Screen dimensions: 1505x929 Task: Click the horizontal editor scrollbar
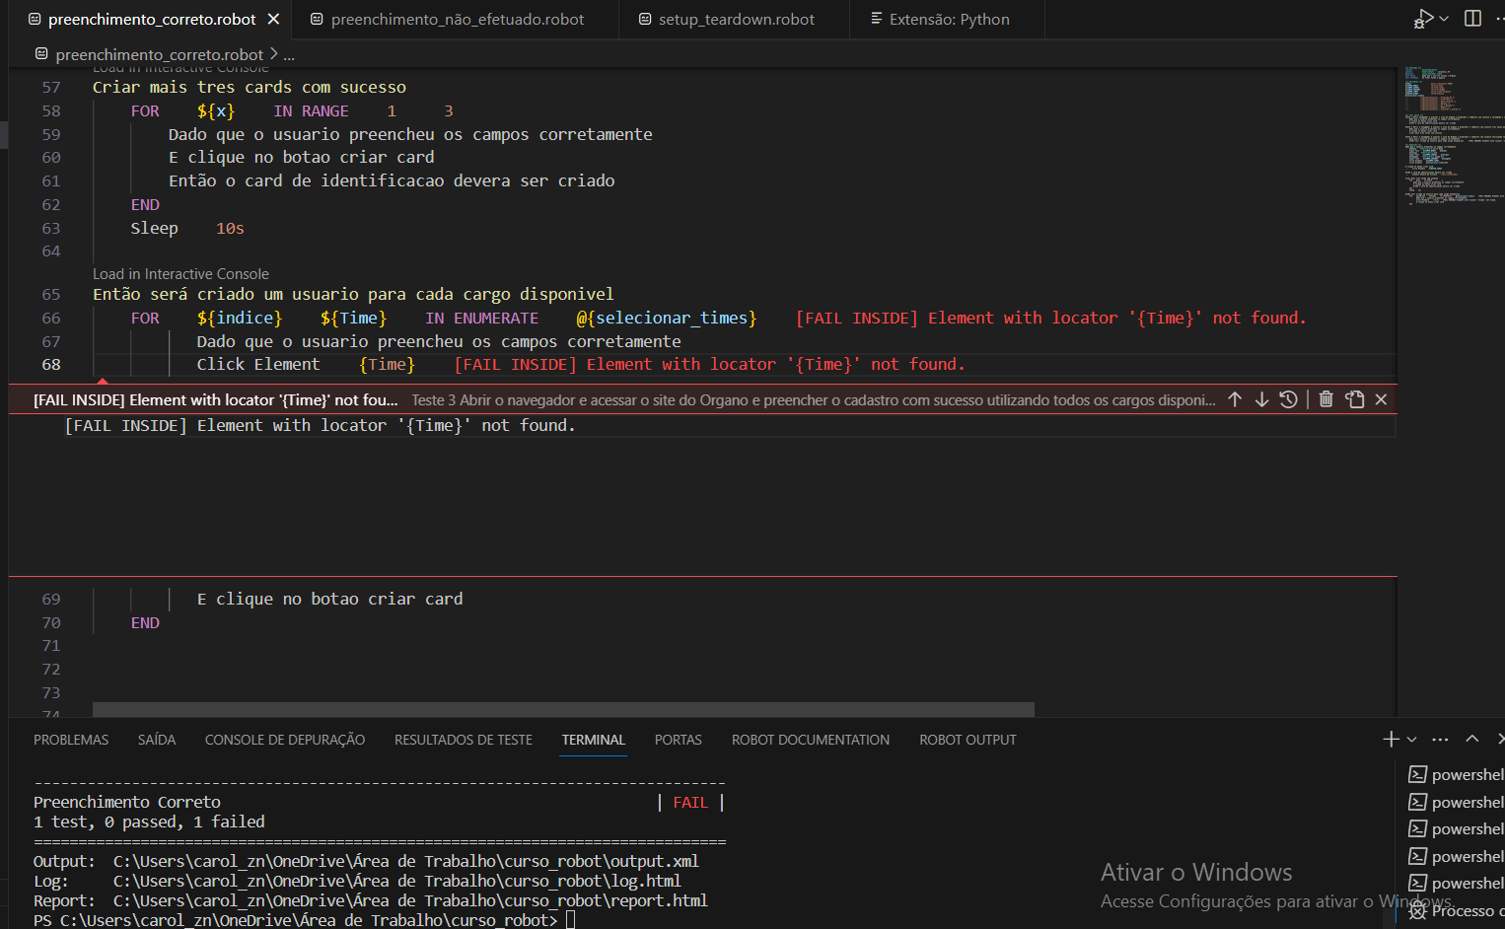pos(563,709)
